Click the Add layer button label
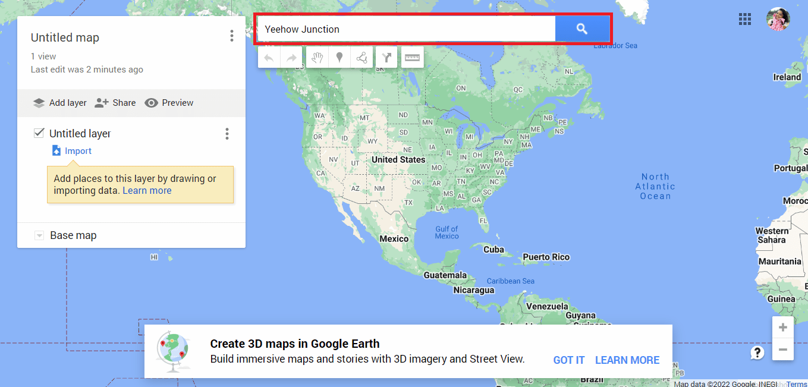 point(68,103)
